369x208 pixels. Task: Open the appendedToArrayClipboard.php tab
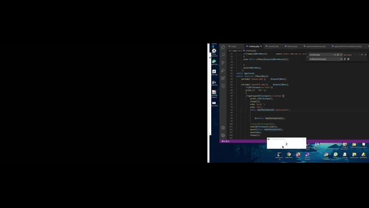[x=348, y=47]
